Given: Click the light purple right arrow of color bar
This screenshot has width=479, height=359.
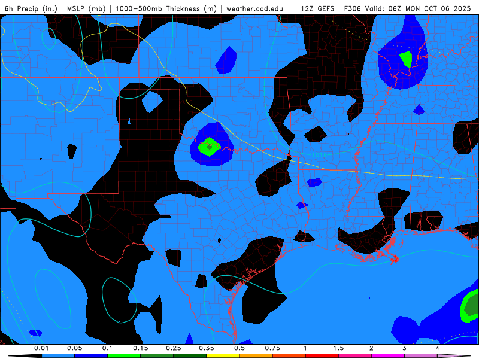Looking at the screenshot, I should point(454,356).
